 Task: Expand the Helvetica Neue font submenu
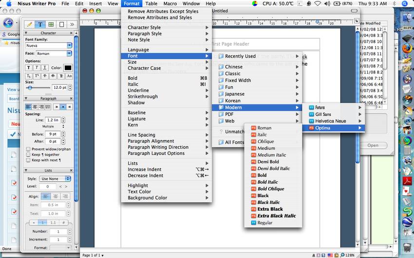[334, 121]
